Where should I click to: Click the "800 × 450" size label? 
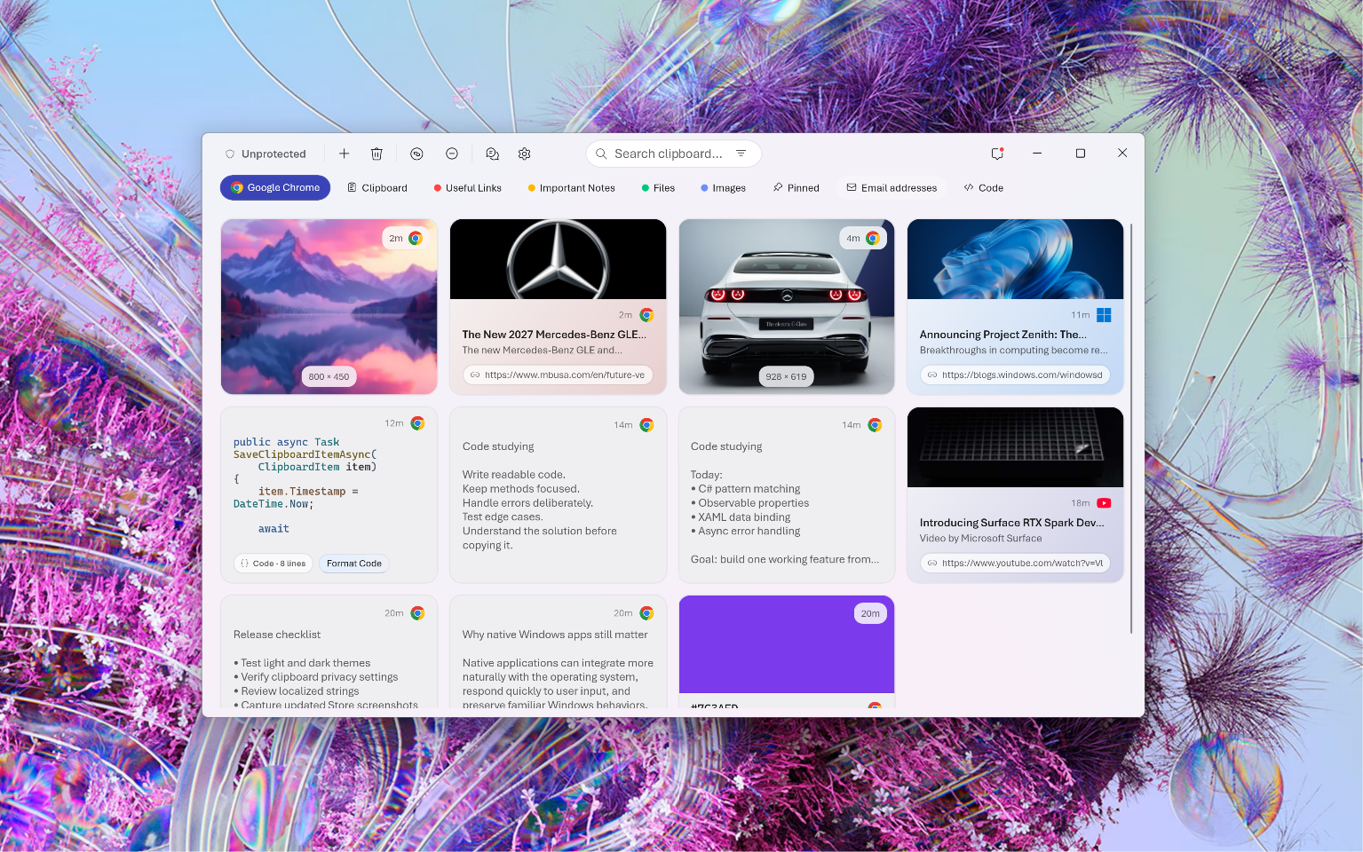coord(329,376)
